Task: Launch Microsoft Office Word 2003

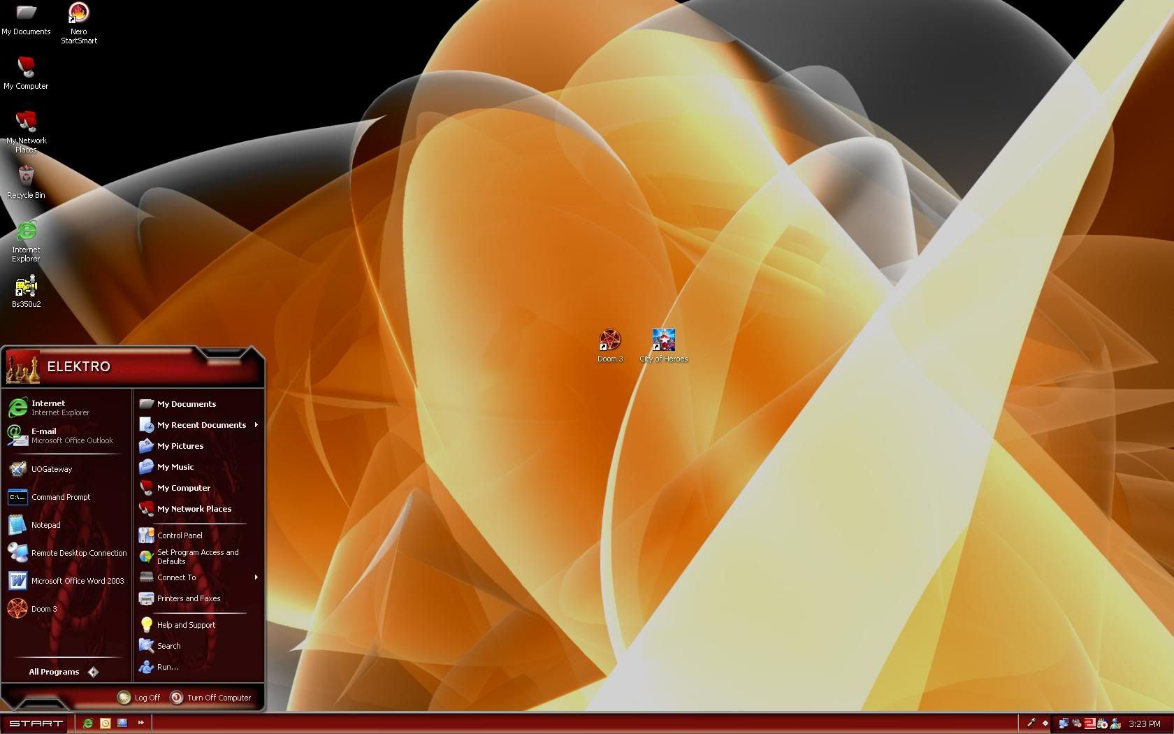Action: click(x=67, y=581)
